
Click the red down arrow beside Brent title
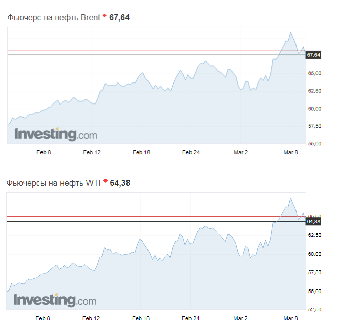click(104, 16)
